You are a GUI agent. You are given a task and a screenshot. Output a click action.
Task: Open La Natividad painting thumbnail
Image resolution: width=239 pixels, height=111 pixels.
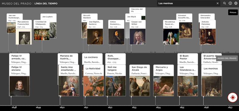94,86
